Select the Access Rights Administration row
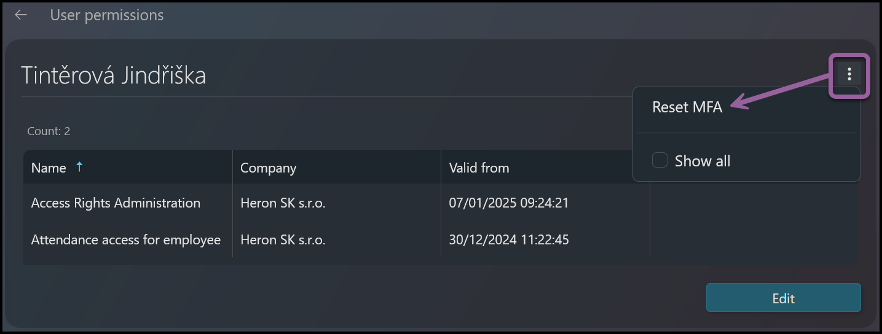This screenshot has height=334, width=882. 440,203
